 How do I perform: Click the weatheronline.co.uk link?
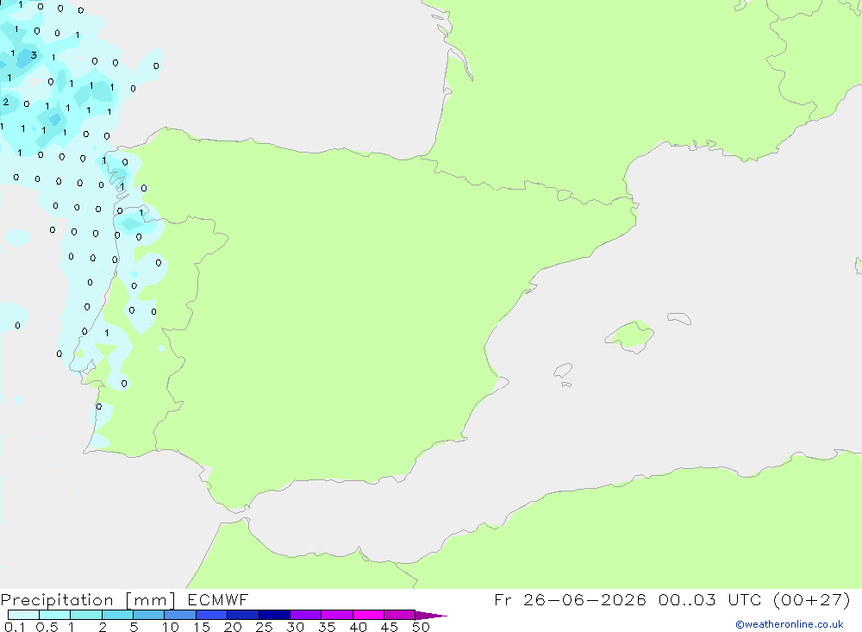(x=790, y=624)
